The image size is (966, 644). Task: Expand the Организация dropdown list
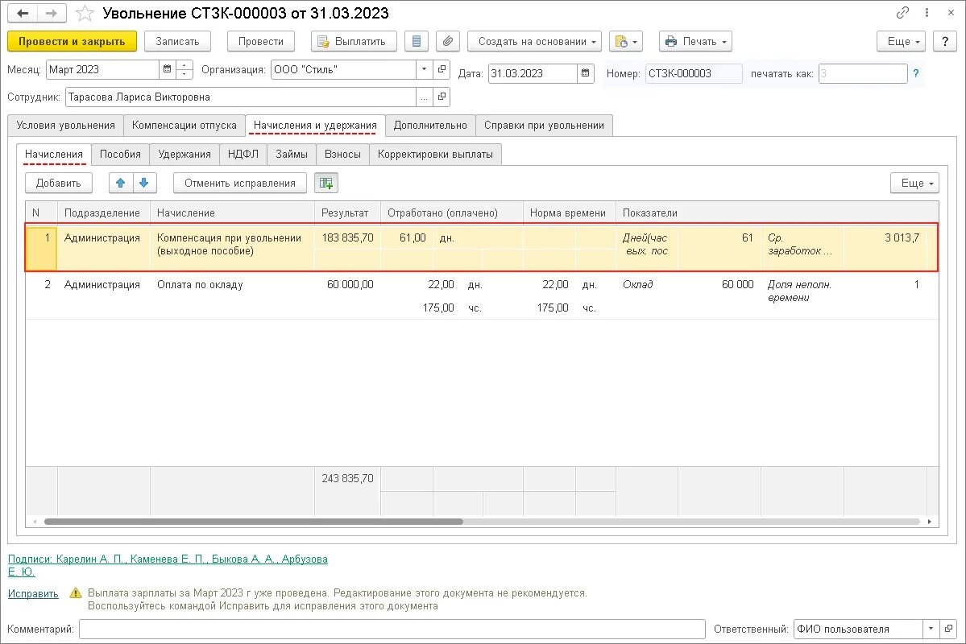point(424,69)
